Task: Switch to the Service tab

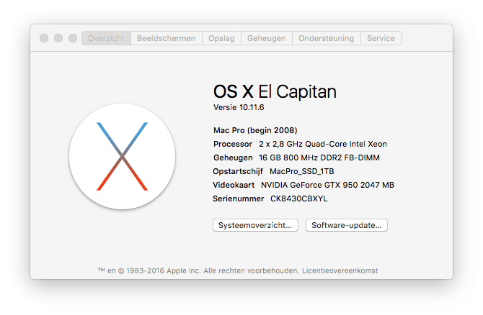Action: [381, 38]
